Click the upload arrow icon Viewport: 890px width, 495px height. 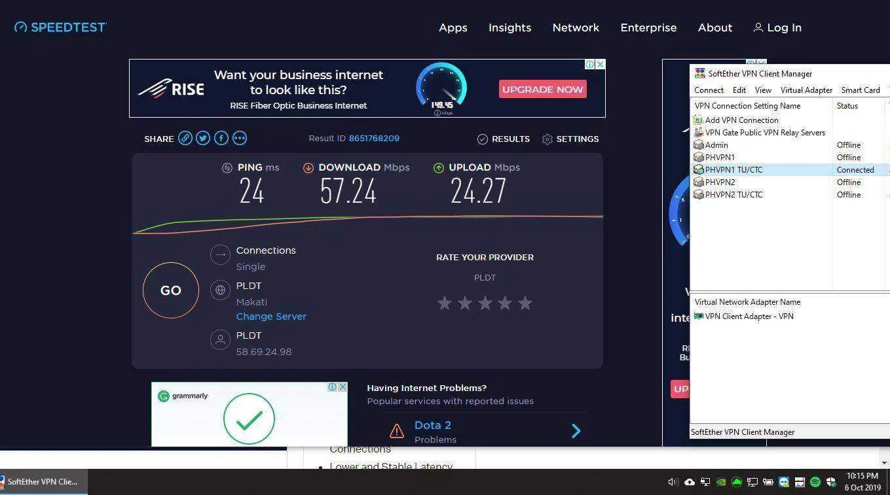tap(439, 167)
